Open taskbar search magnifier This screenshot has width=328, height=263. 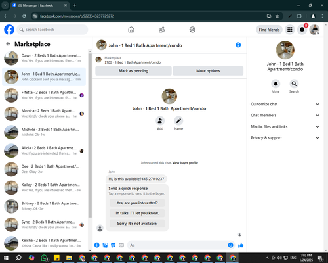(18, 258)
